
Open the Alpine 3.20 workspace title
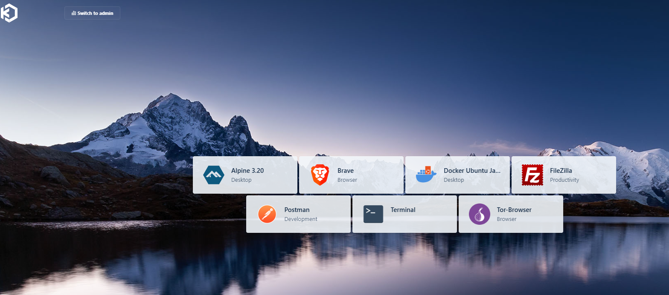coord(247,171)
